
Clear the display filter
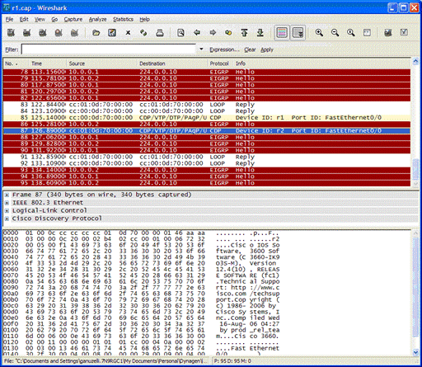(250, 49)
